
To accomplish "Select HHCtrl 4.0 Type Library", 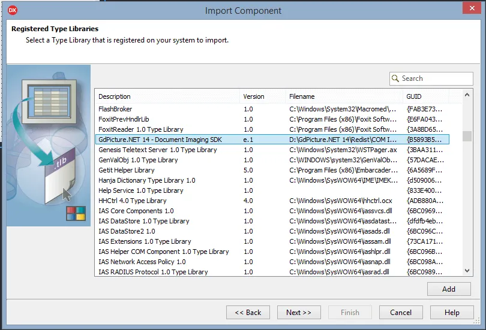I will [x=272, y=201].
